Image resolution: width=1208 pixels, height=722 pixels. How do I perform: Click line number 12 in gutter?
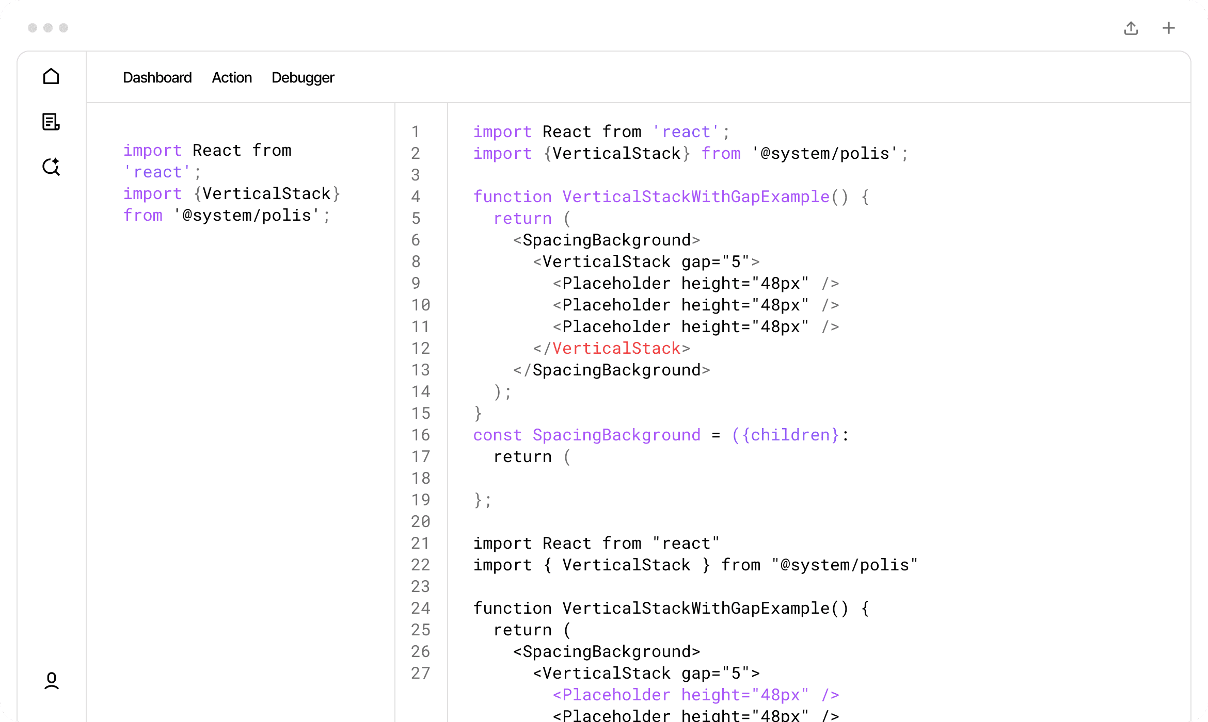420,348
